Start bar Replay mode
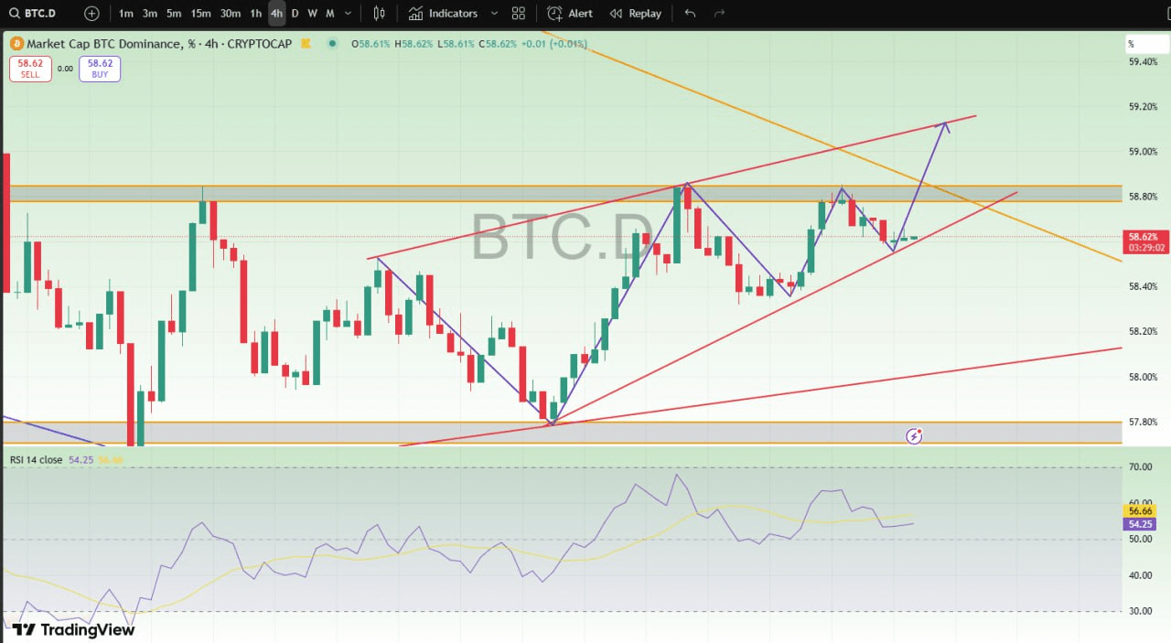This screenshot has width=1171, height=643. coord(635,14)
